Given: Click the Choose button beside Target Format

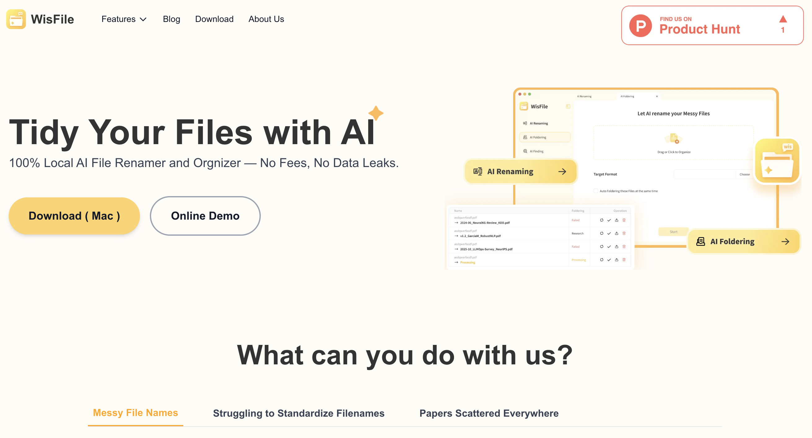Looking at the screenshot, I should pyautogui.click(x=744, y=174).
